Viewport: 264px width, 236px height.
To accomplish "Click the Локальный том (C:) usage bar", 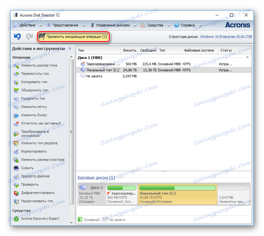I will pyautogui.click(x=177, y=188).
